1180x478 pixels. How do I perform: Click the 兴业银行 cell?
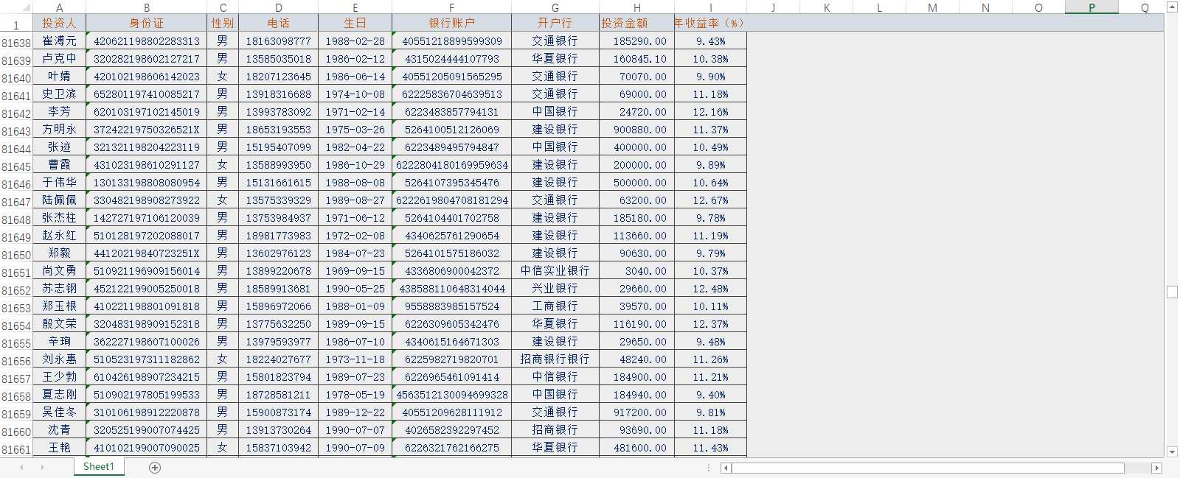point(555,289)
